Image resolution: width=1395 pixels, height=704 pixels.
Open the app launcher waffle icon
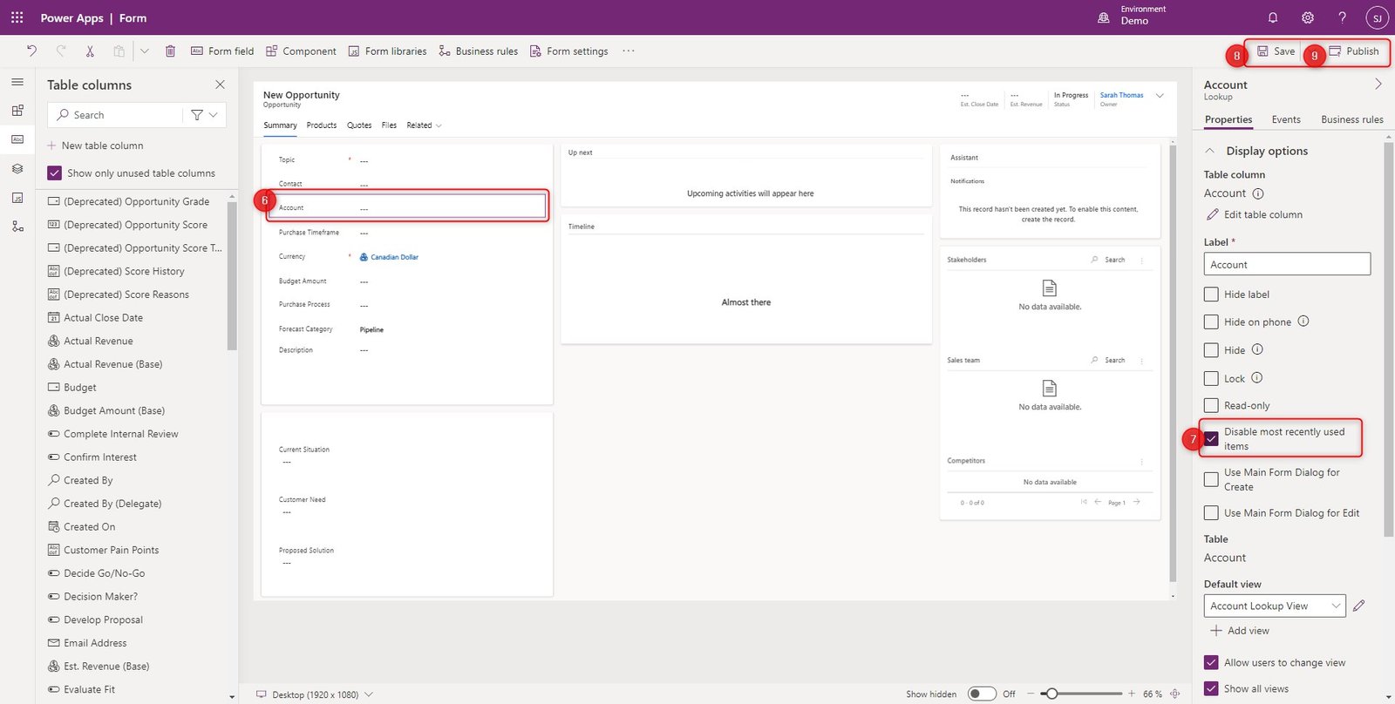(17, 17)
